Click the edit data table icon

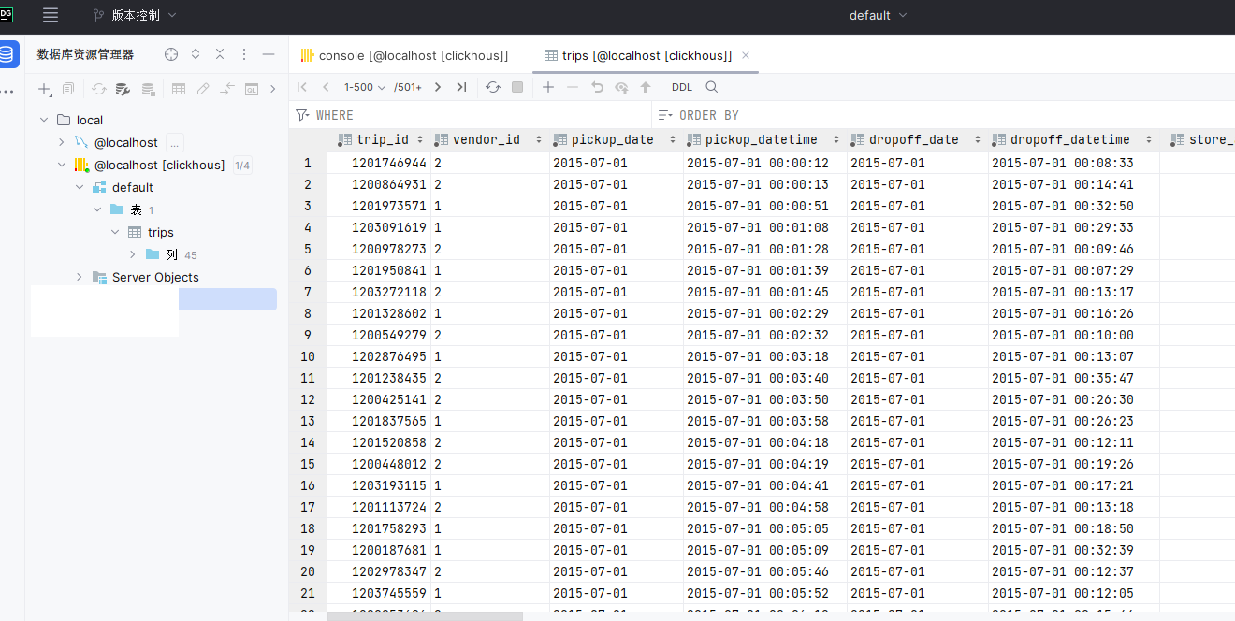pyautogui.click(x=179, y=89)
